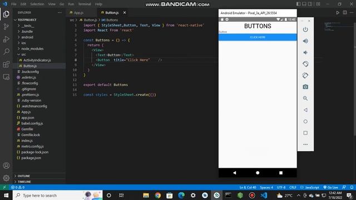Click the Run code play icon

338,13
